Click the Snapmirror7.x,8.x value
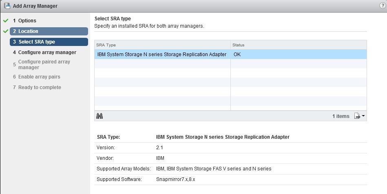387x194 pixels. pyautogui.click(x=175, y=179)
